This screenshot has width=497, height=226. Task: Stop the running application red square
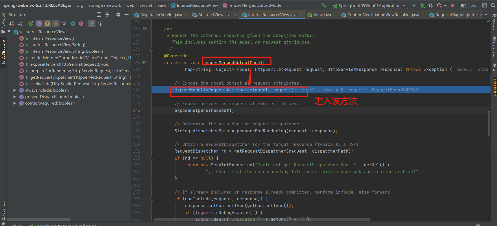click(x=452, y=5)
